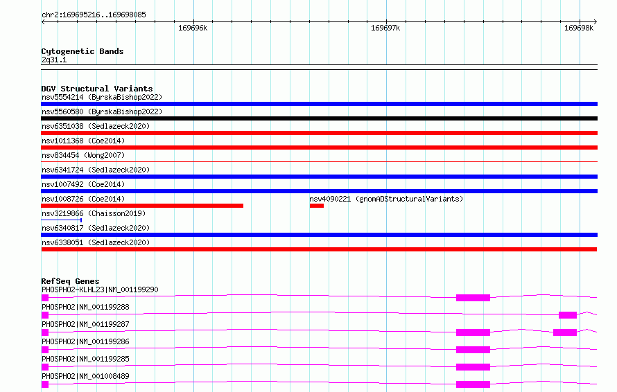The width and height of the screenshot is (617, 392).
Task: Click the nsv1007492 (Coe2014) label
Action: 83,184
